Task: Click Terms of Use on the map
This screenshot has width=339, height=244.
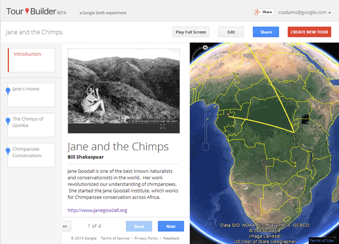Action: point(322,240)
